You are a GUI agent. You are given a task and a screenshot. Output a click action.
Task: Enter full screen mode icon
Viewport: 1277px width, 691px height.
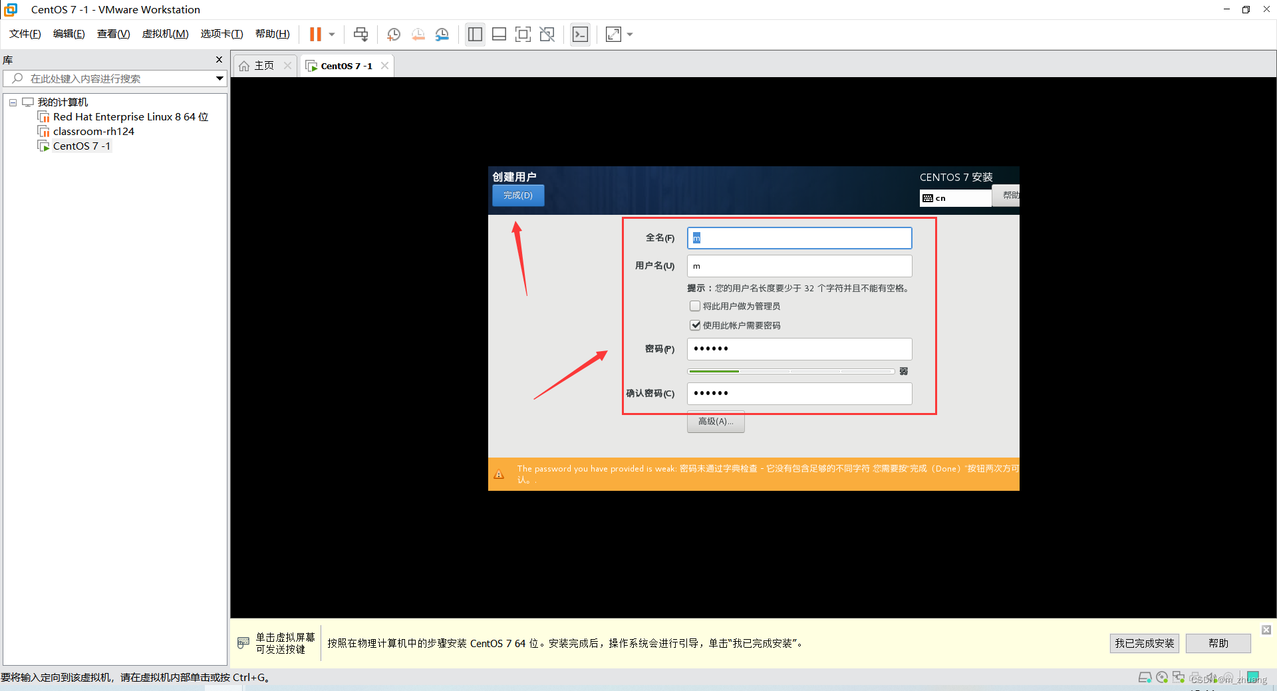523,34
